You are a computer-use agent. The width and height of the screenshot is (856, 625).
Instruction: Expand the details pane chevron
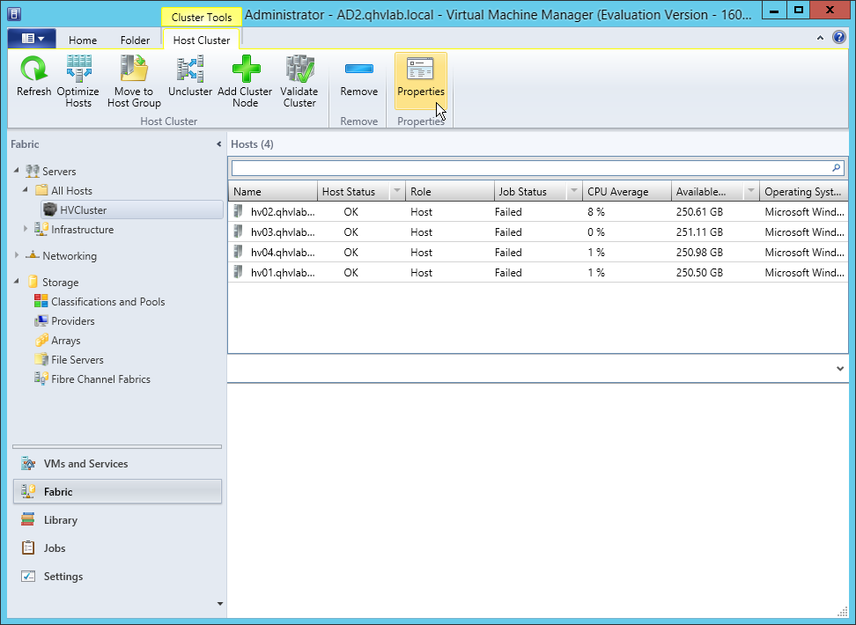(x=840, y=369)
